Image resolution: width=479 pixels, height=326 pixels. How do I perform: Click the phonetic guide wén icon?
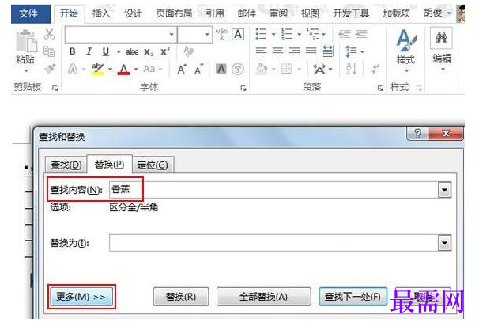point(221,34)
